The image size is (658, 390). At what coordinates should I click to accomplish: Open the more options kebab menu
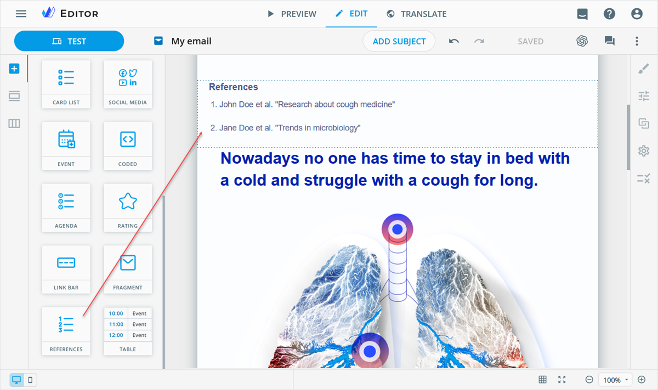pyautogui.click(x=637, y=41)
